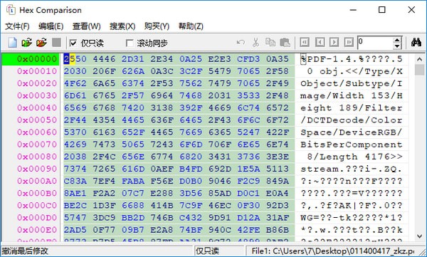Click hex word FABA in row 0x000A0
The image size is (427, 257).
click(133, 181)
